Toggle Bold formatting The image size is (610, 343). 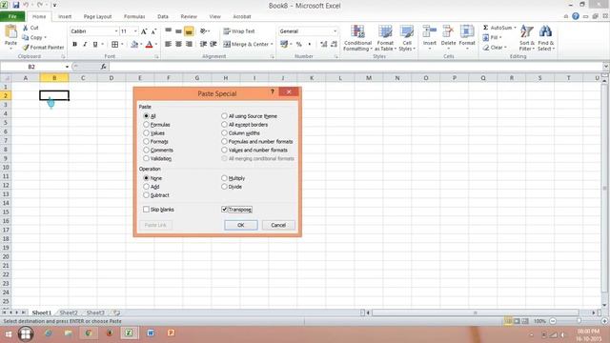74,45
